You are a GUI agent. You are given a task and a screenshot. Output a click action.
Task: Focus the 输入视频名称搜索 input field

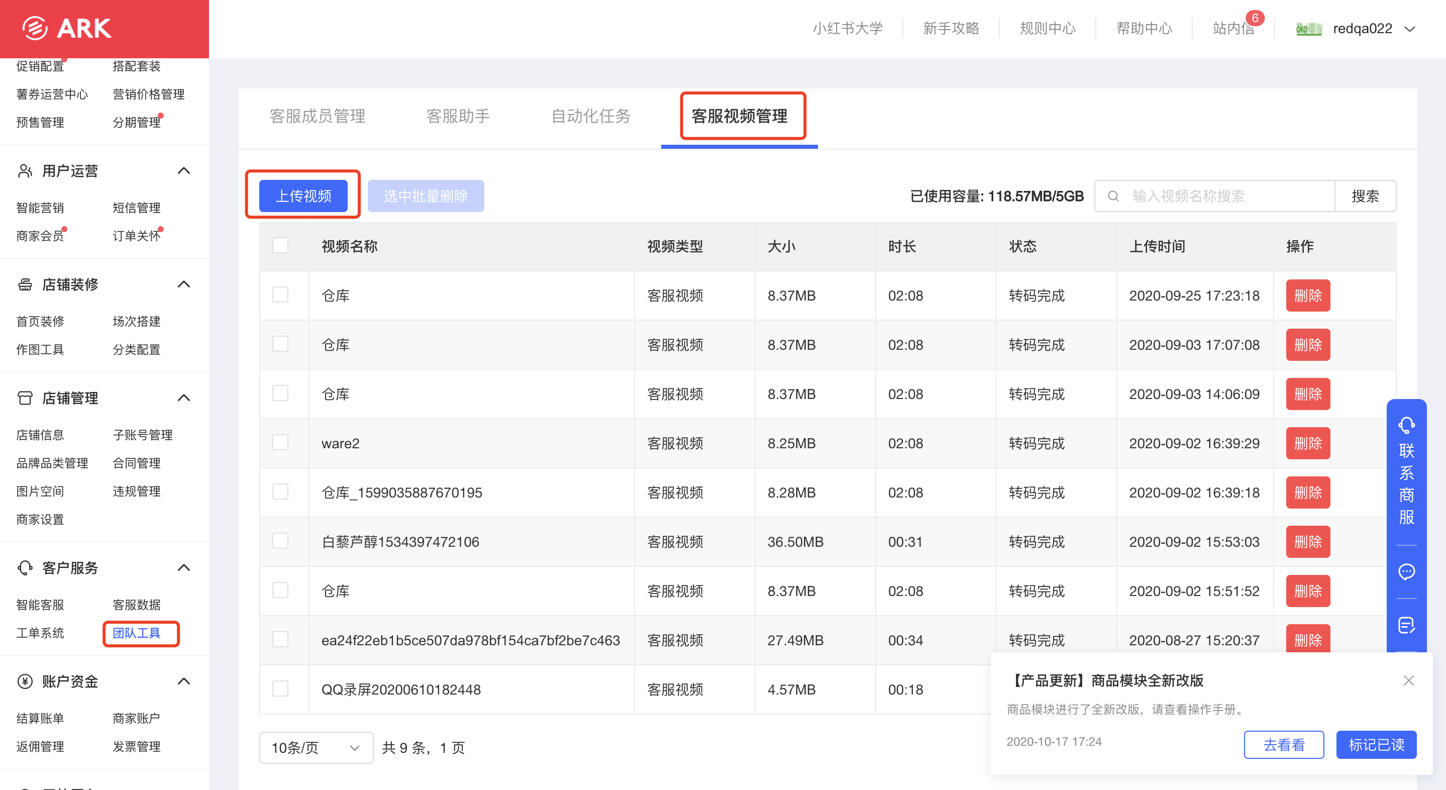(x=1215, y=196)
